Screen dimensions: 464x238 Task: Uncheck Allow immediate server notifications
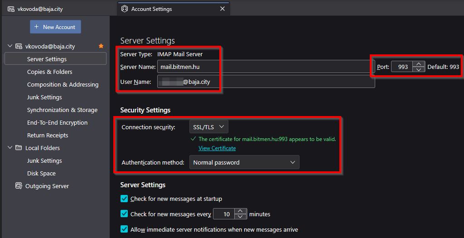click(124, 229)
